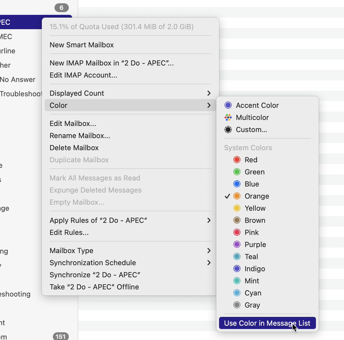Viewport: 344px width, 340px height.
Task: Expand the Mailbox Type submenu
Action: (x=130, y=251)
